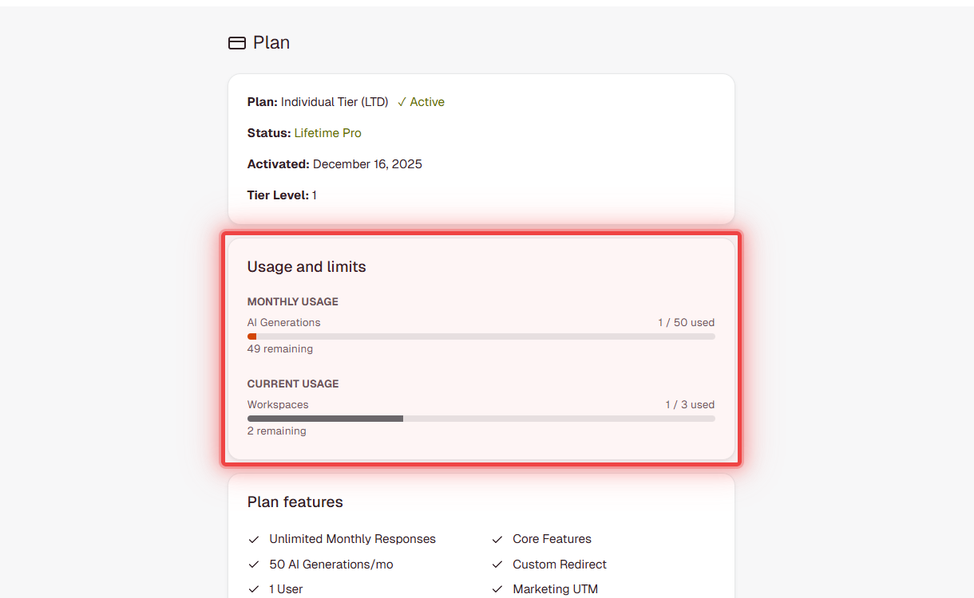
Task: Click the "Individual Tier (LTD)" plan name
Action: (335, 102)
